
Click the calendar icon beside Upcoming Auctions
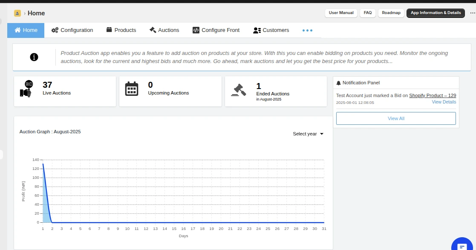pos(132,89)
